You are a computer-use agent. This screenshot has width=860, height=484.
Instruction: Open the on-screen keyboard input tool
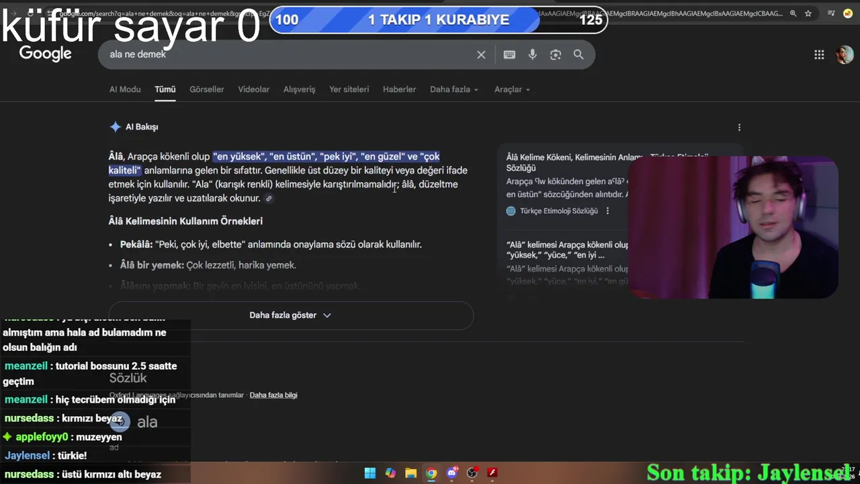509,54
